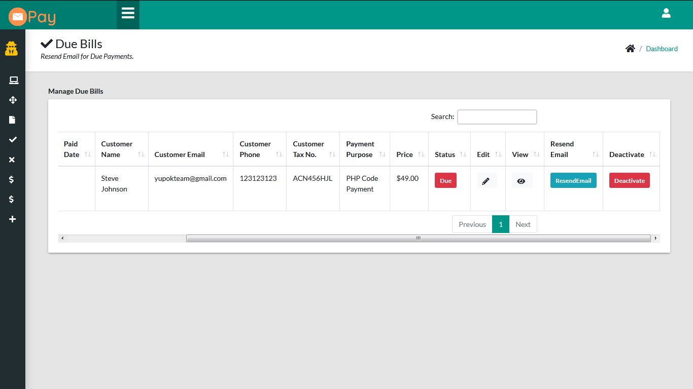Open the document page icon in the sidebar
The width and height of the screenshot is (693, 389).
13,120
